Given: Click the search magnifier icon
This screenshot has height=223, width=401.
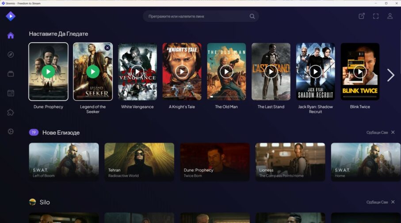Looking at the screenshot, I should click(252, 16).
